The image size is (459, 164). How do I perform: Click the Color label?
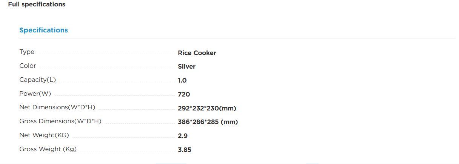28,66
